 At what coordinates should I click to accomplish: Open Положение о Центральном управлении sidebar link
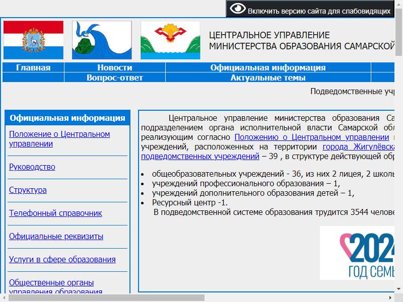pyautogui.click(x=59, y=139)
